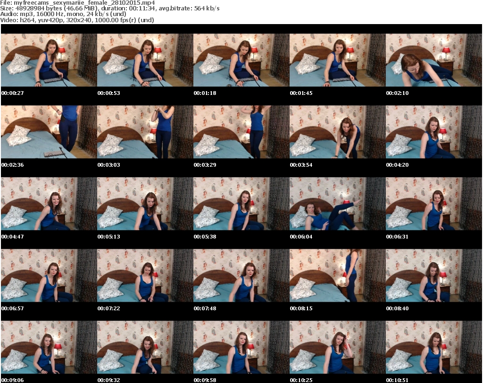
Task: Click the thumbnail at 00:01:18
Action: point(241,60)
